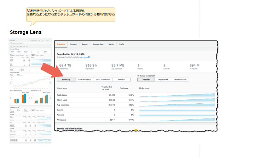Click the full dashboard thumbnail on the left
Screen dimensions: 270x158
pyautogui.click(x=30, y=91)
